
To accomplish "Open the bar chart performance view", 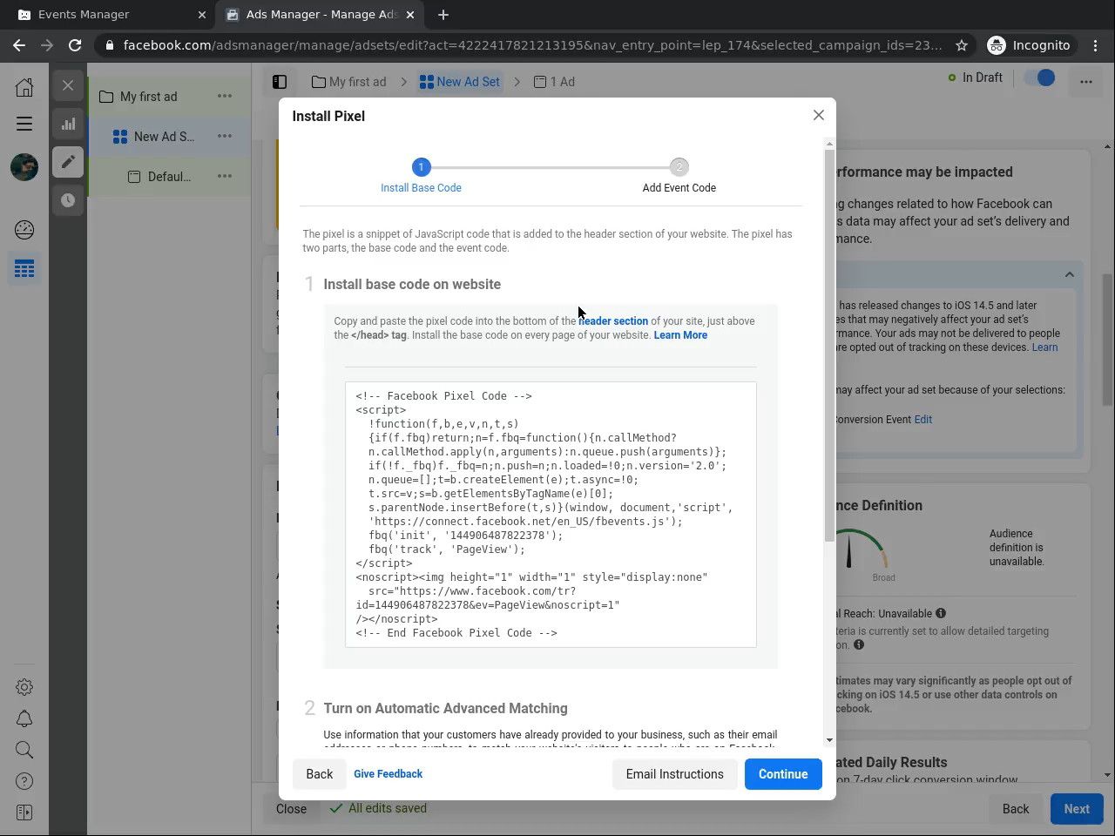I will point(68,124).
